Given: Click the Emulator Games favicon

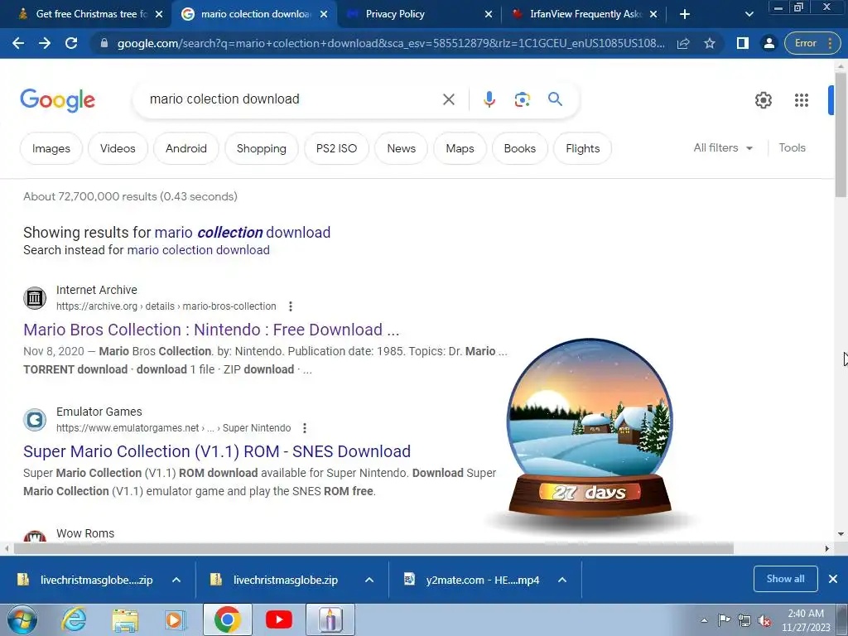Looking at the screenshot, I should (x=35, y=420).
